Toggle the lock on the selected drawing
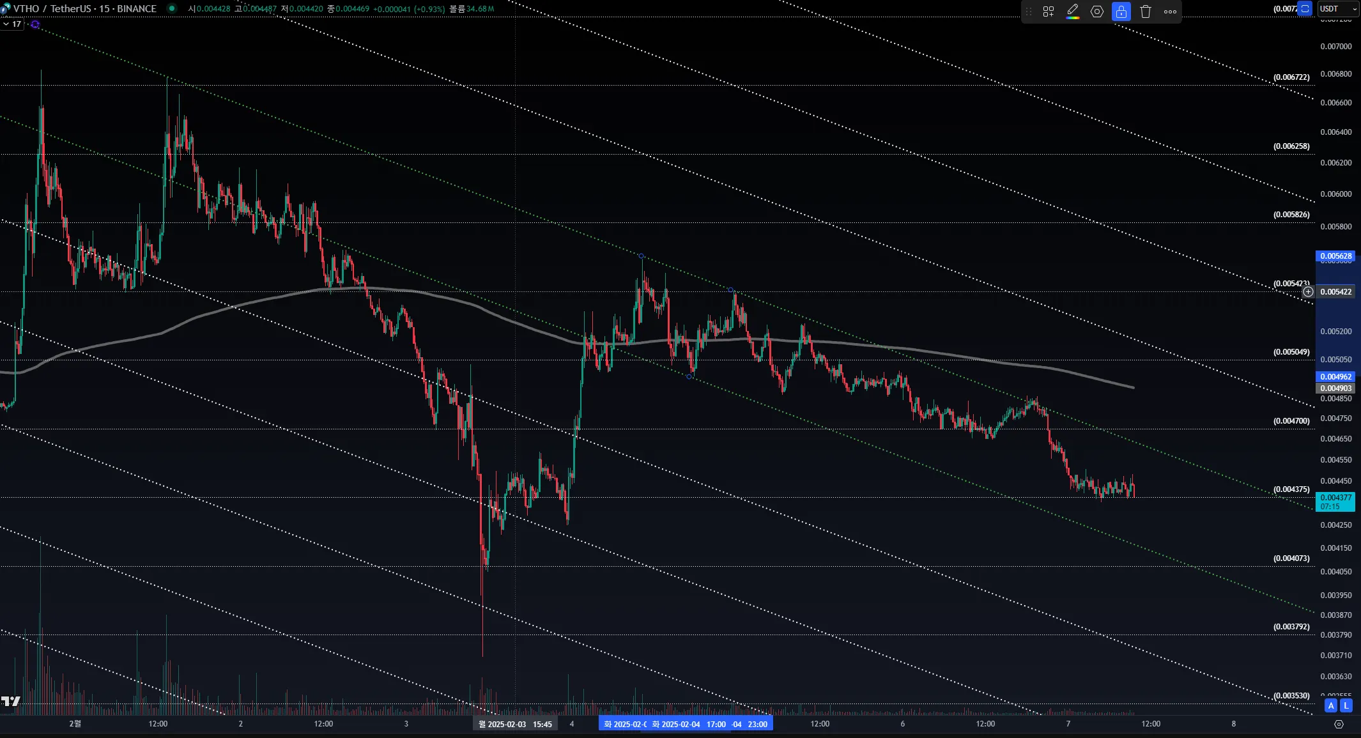Image resolution: width=1361 pixels, height=738 pixels. click(x=1121, y=12)
